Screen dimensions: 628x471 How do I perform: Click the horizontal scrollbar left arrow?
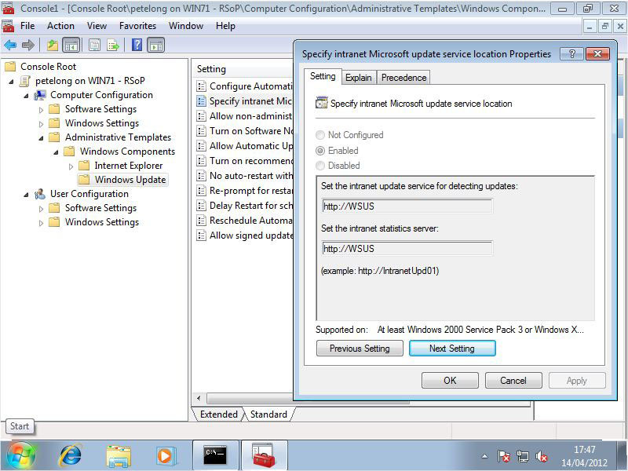click(x=199, y=398)
